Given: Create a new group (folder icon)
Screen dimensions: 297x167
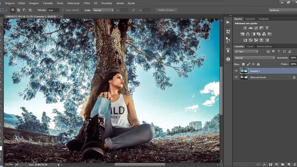Looking at the screenshot, I should pyautogui.click(x=283, y=165).
